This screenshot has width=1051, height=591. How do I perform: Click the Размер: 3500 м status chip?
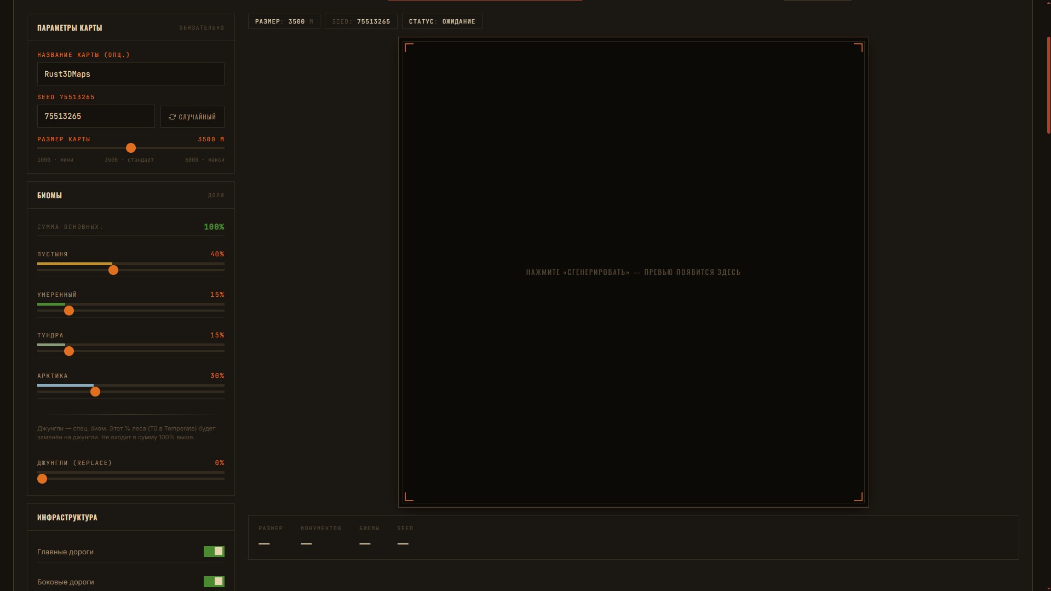[284, 21]
